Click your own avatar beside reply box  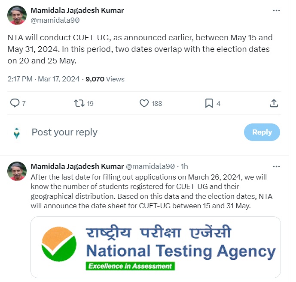click(x=17, y=133)
